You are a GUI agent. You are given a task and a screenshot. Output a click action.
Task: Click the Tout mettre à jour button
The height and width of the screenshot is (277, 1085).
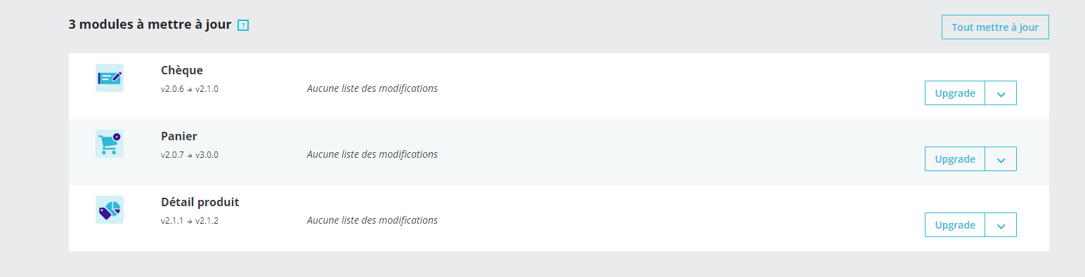[x=995, y=27]
